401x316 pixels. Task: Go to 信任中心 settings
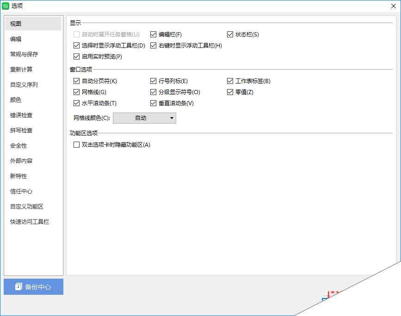33,191
